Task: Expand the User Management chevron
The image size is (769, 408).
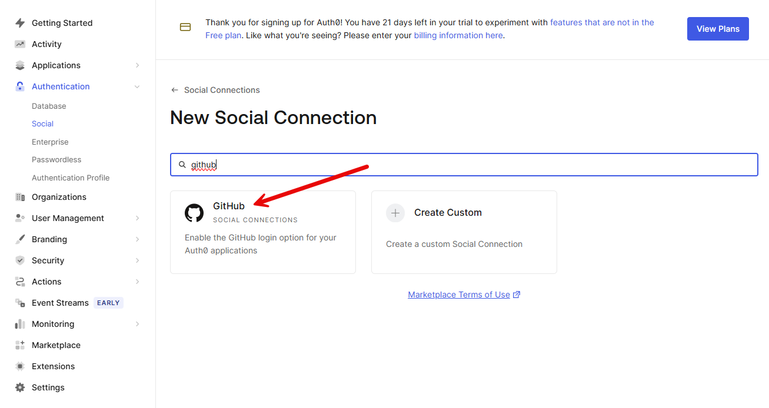Action: [x=137, y=218]
